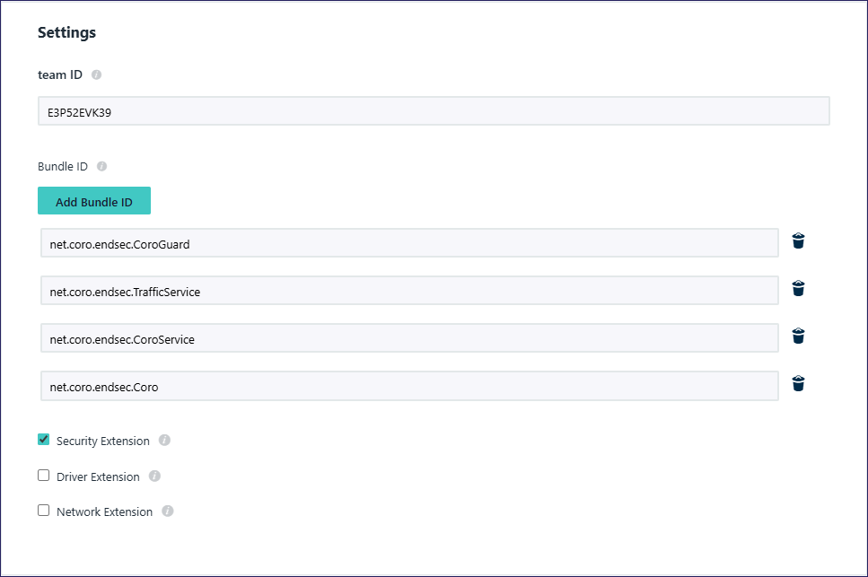868x577 pixels.
Task: Show info tooltip for Bundle ID
Action: (101, 167)
